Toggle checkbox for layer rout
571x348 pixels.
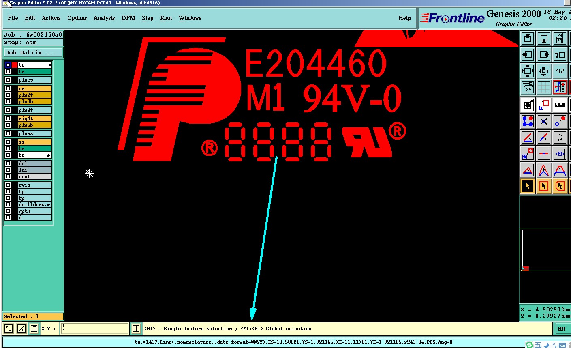pyautogui.click(x=8, y=176)
